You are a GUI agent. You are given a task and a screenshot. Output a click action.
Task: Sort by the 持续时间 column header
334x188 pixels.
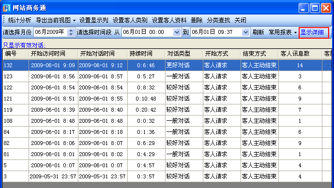pos(141,54)
